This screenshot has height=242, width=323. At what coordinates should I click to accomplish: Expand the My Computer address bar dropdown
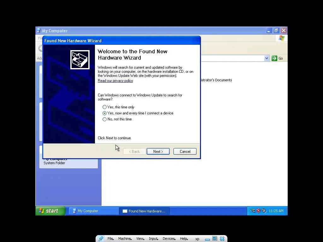pos(267,58)
